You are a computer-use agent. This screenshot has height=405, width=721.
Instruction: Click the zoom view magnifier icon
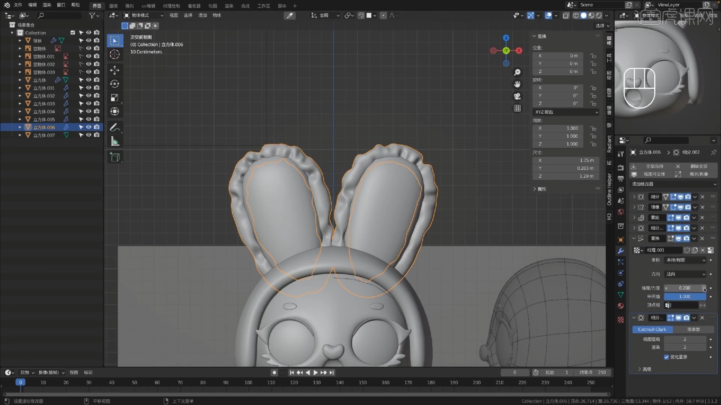[x=517, y=72]
